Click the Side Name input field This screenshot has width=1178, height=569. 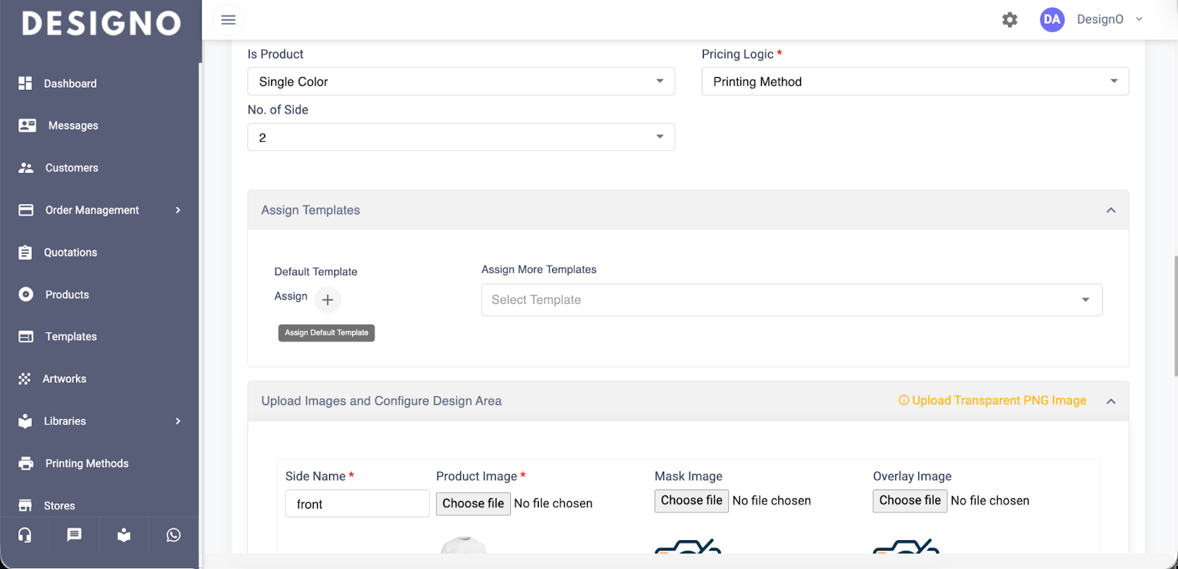357,504
